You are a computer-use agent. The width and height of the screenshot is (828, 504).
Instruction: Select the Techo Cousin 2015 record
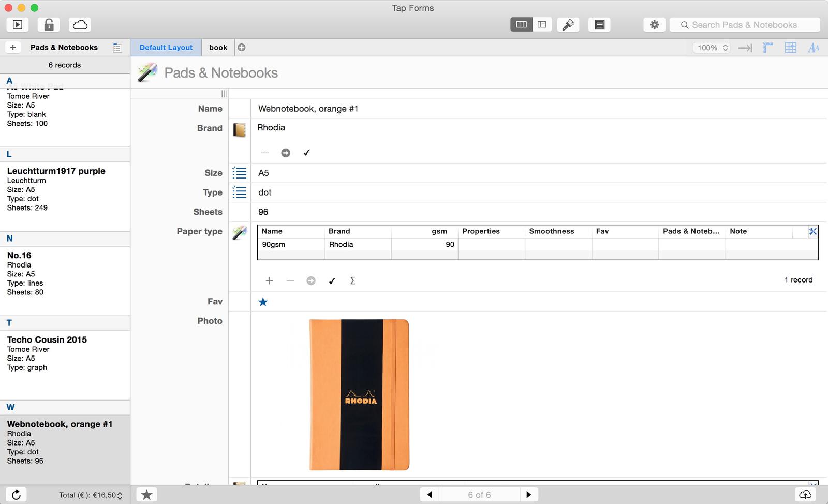[65, 365]
